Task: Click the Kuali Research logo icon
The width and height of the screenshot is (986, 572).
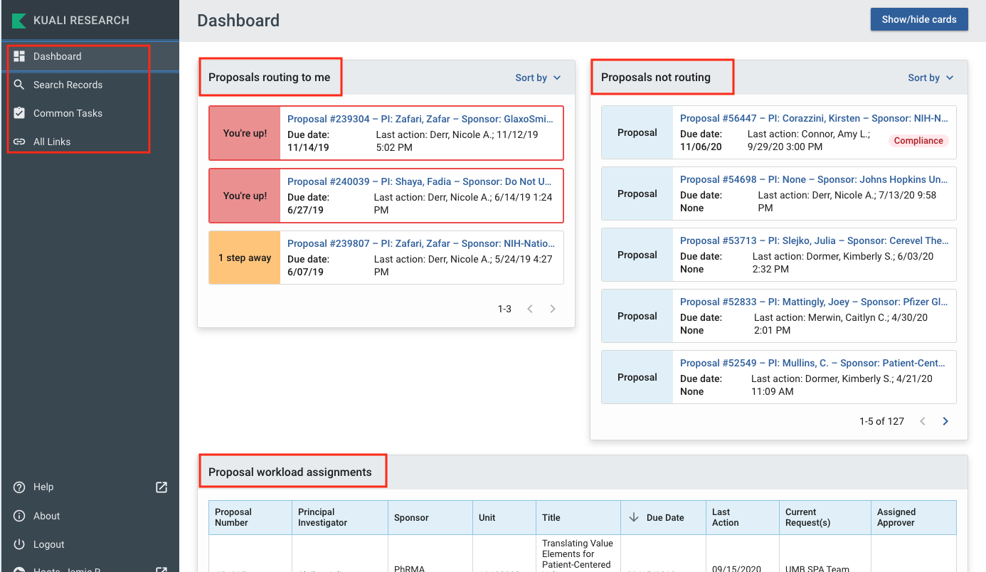Action: pyautogui.click(x=18, y=20)
